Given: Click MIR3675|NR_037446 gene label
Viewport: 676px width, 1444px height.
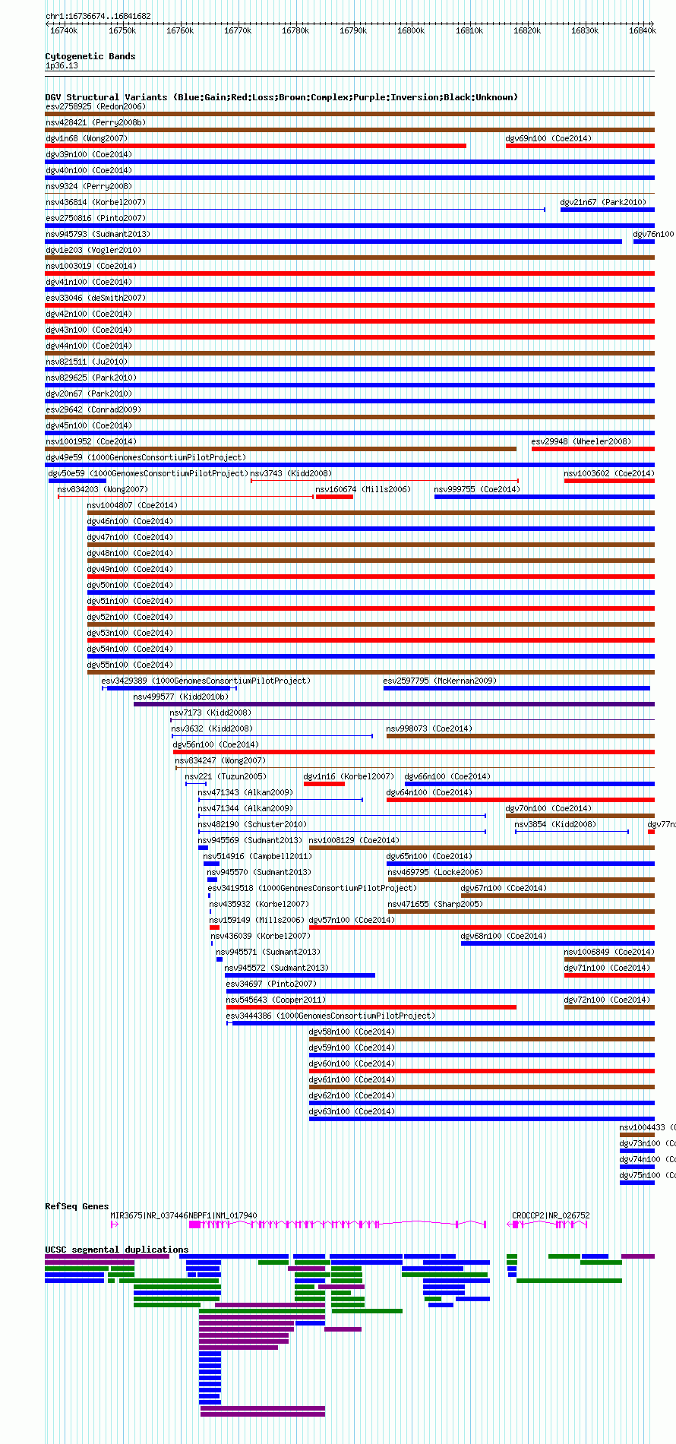Looking at the screenshot, I should pos(149,1216).
